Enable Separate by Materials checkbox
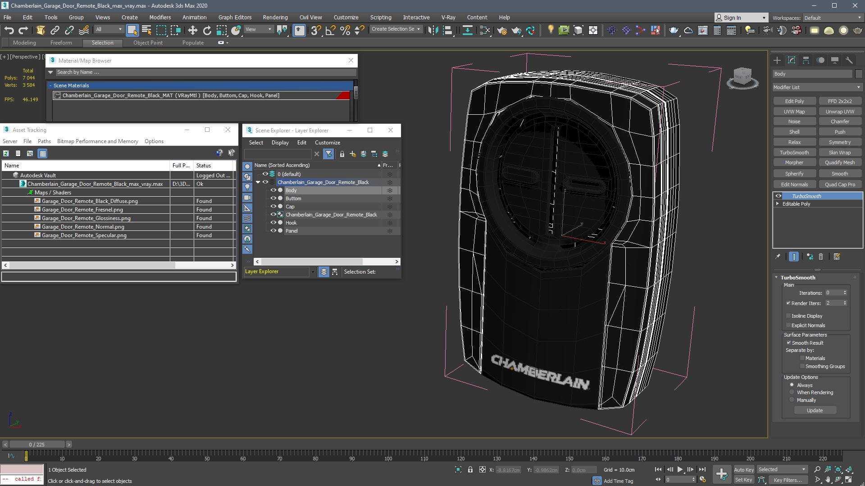The height and width of the screenshot is (486, 865). click(802, 358)
